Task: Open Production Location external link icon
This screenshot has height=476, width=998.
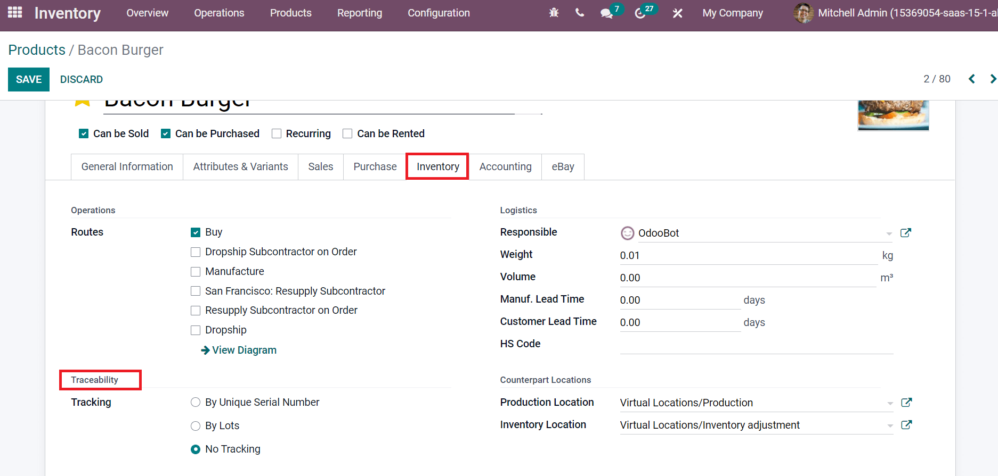Action: [x=906, y=403]
